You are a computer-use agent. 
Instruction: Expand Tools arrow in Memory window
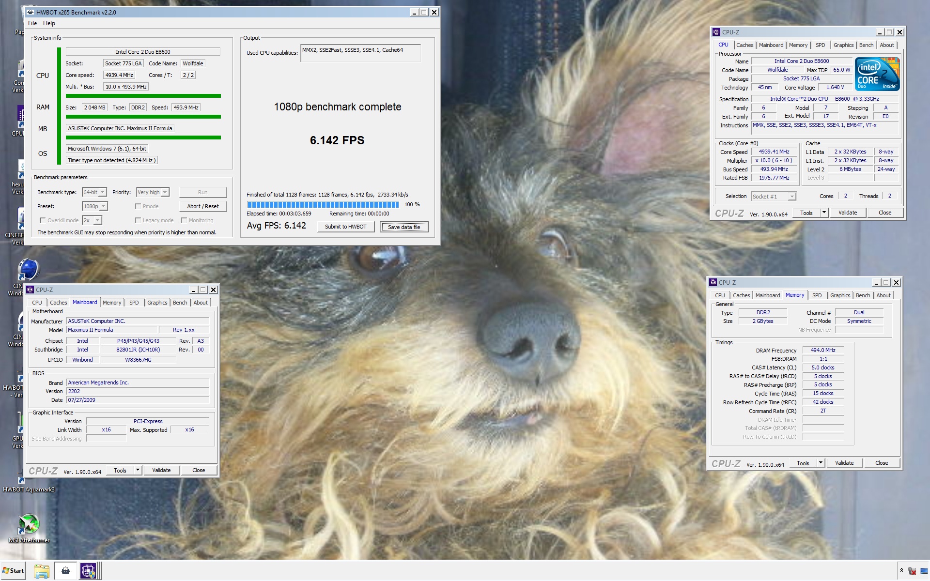pyautogui.click(x=821, y=463)
